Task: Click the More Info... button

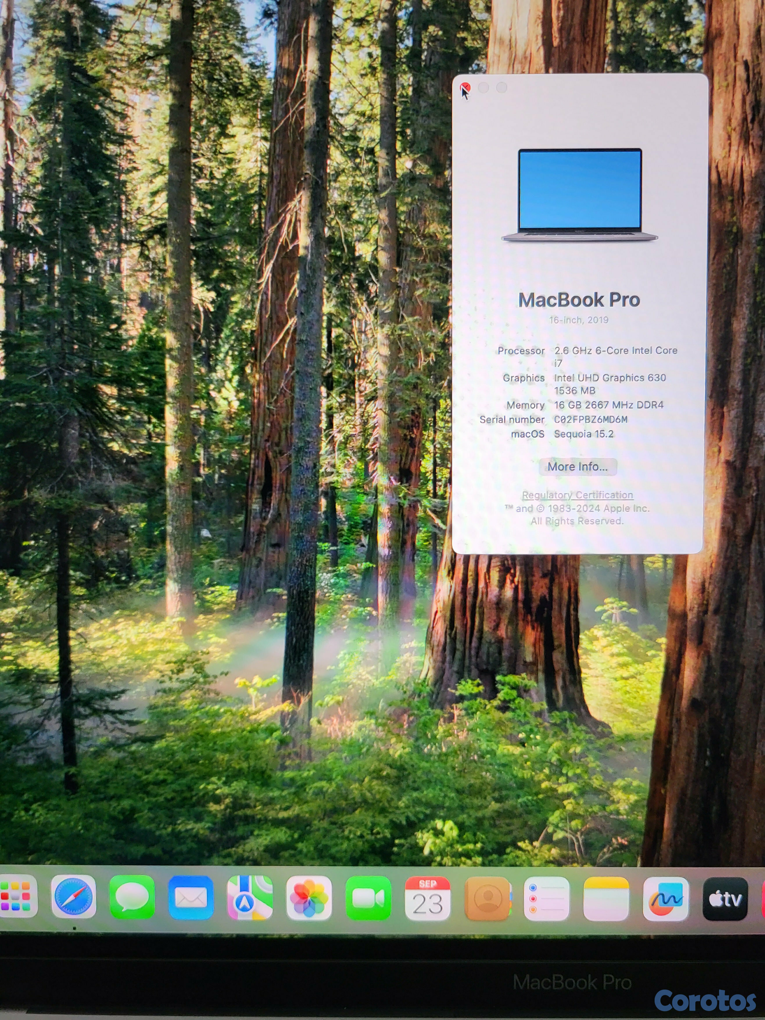Action: (x=577, y=467)
